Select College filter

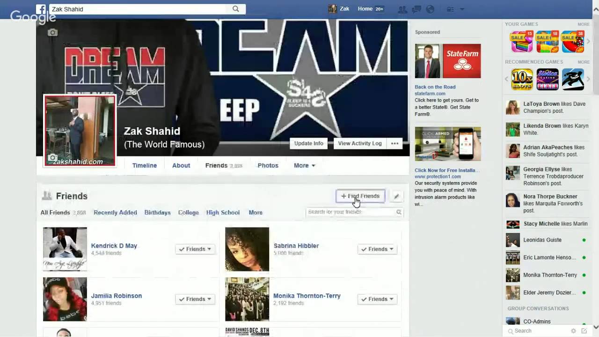point(189,212)
